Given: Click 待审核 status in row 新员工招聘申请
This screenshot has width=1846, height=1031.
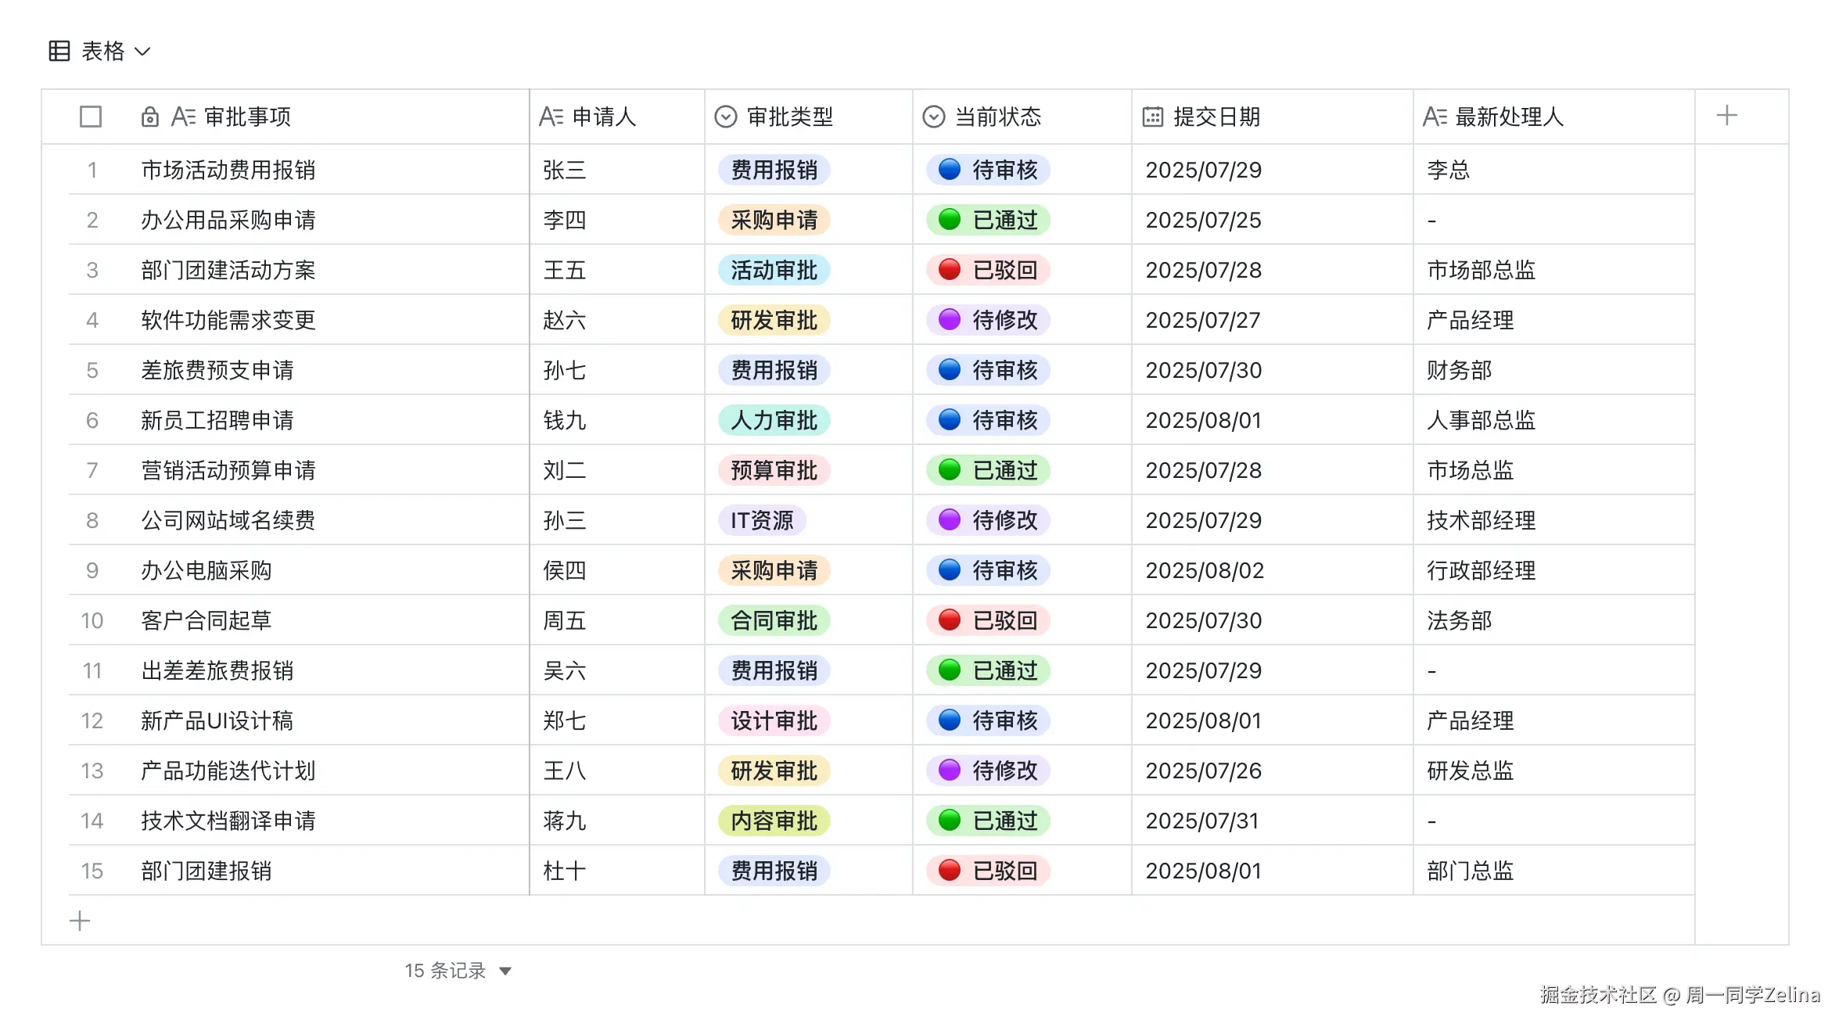Looking at the screenshot, I should tap(989, 420).
